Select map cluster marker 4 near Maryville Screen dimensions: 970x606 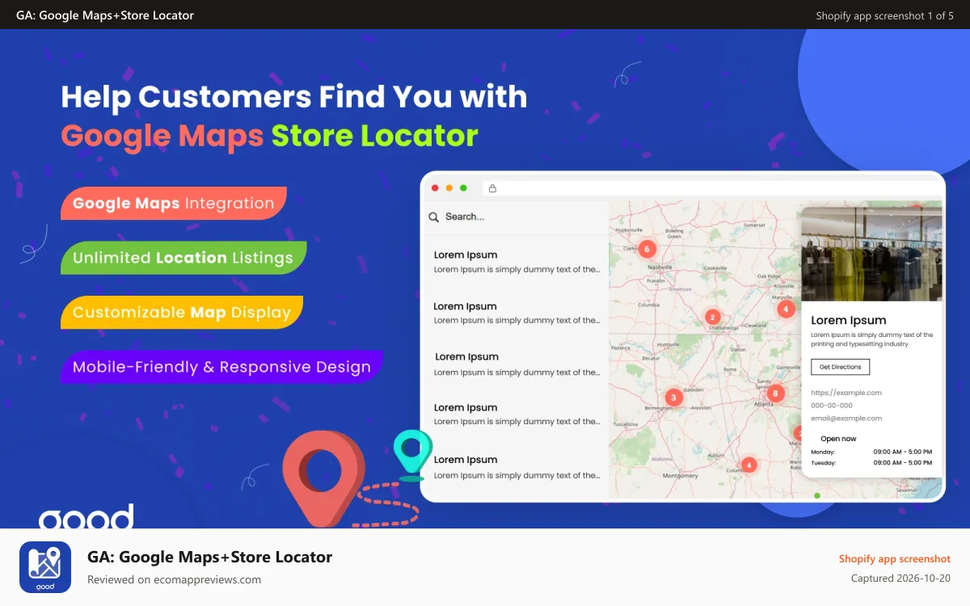[x=786, y=309]
